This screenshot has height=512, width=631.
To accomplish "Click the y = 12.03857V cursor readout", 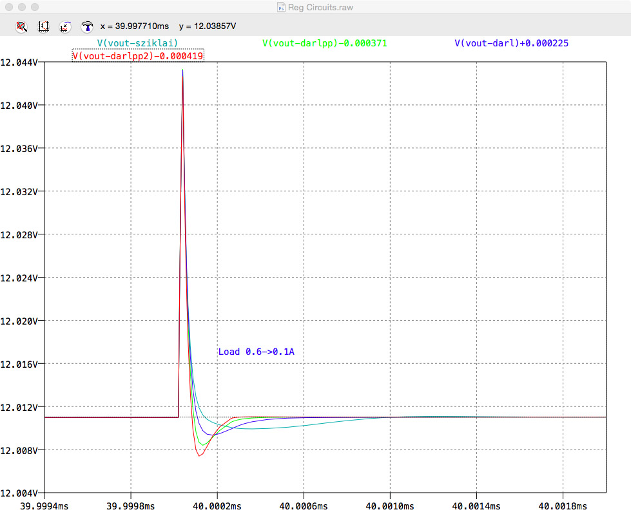I will pyautogui.click(x=208, y=26).
